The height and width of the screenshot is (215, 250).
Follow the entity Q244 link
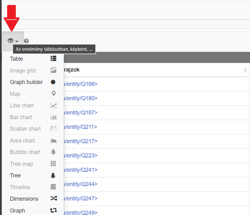[x=81, y=184]
